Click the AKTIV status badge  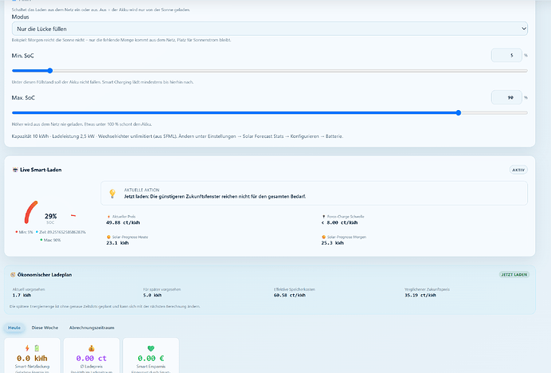click(x=518, y=170)
